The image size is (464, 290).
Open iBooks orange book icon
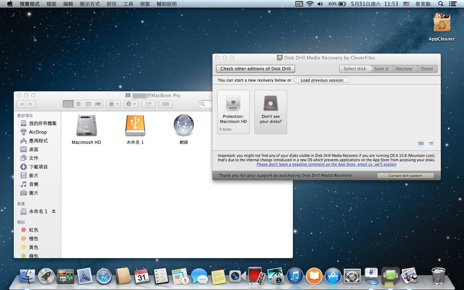coord(314,277)
